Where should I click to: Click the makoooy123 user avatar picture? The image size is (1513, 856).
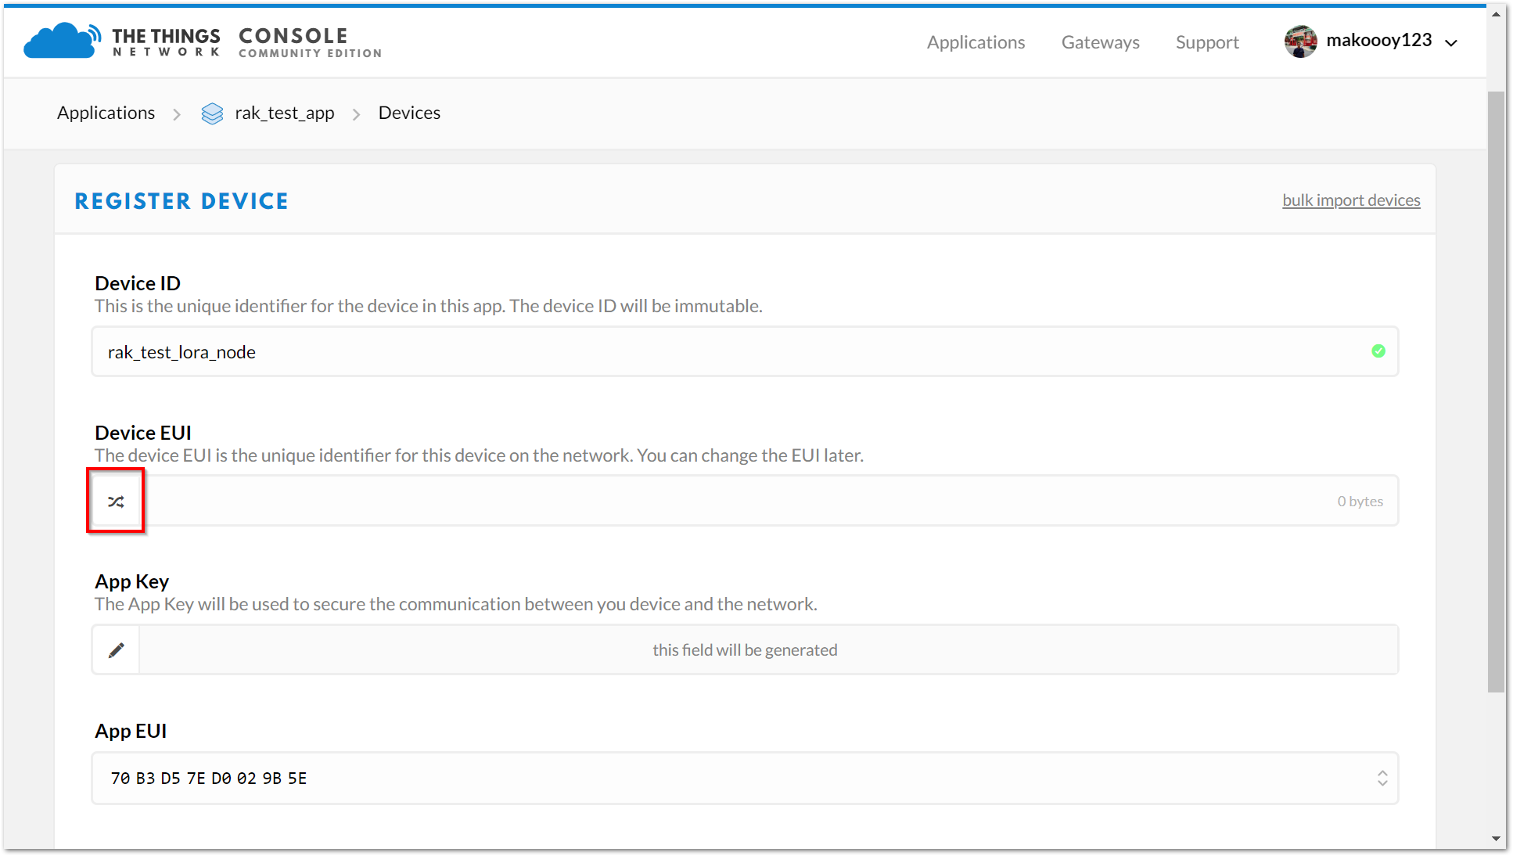(1300, 41)
